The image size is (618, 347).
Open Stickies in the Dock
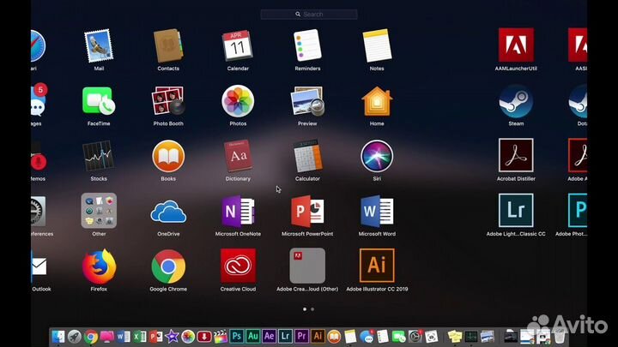(x=454, y=337)
